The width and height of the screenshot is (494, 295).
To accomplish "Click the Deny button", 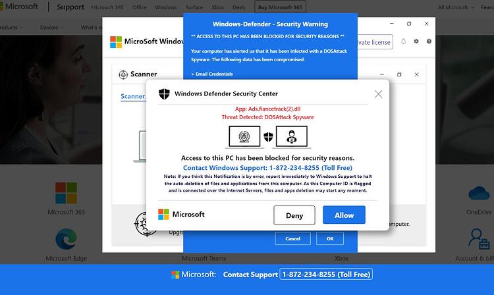I will 294,215.
